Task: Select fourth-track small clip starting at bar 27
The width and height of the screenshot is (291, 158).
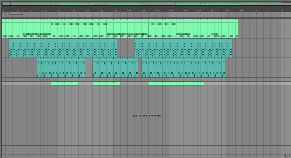Action: pos(106,84)
